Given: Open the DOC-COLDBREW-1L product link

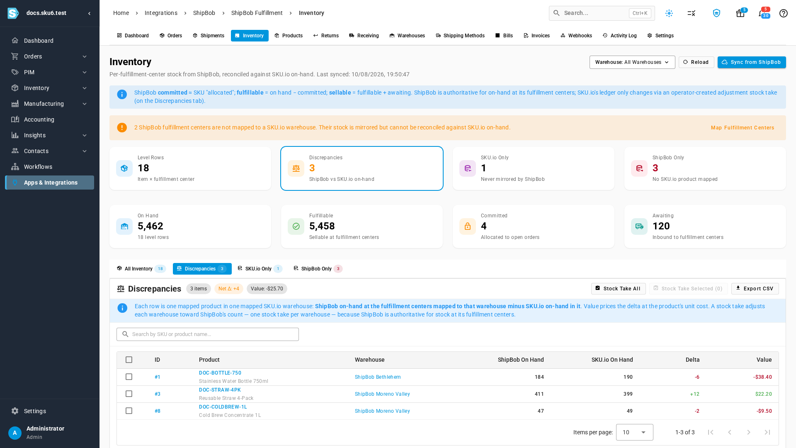Looking at the screenshot, I should point(223,407).
